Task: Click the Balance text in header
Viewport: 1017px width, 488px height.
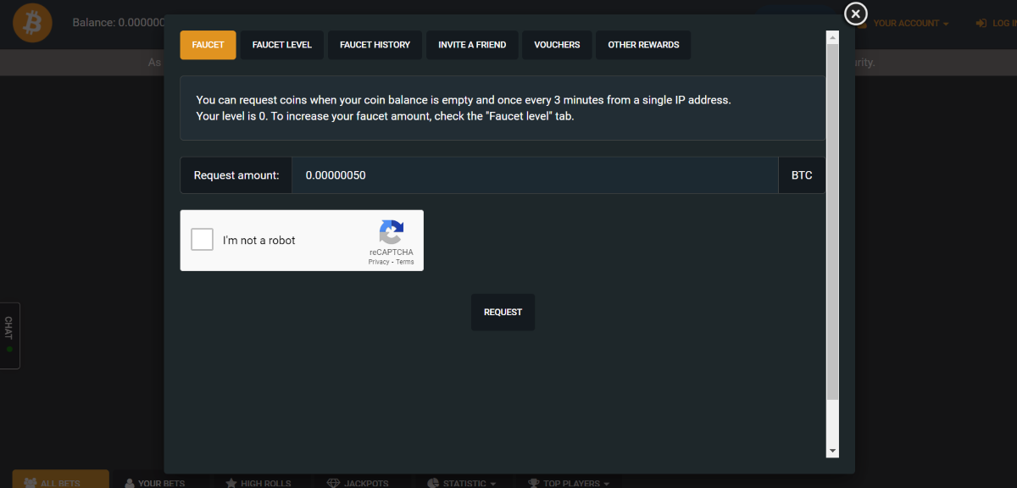Action: [118, 23]
